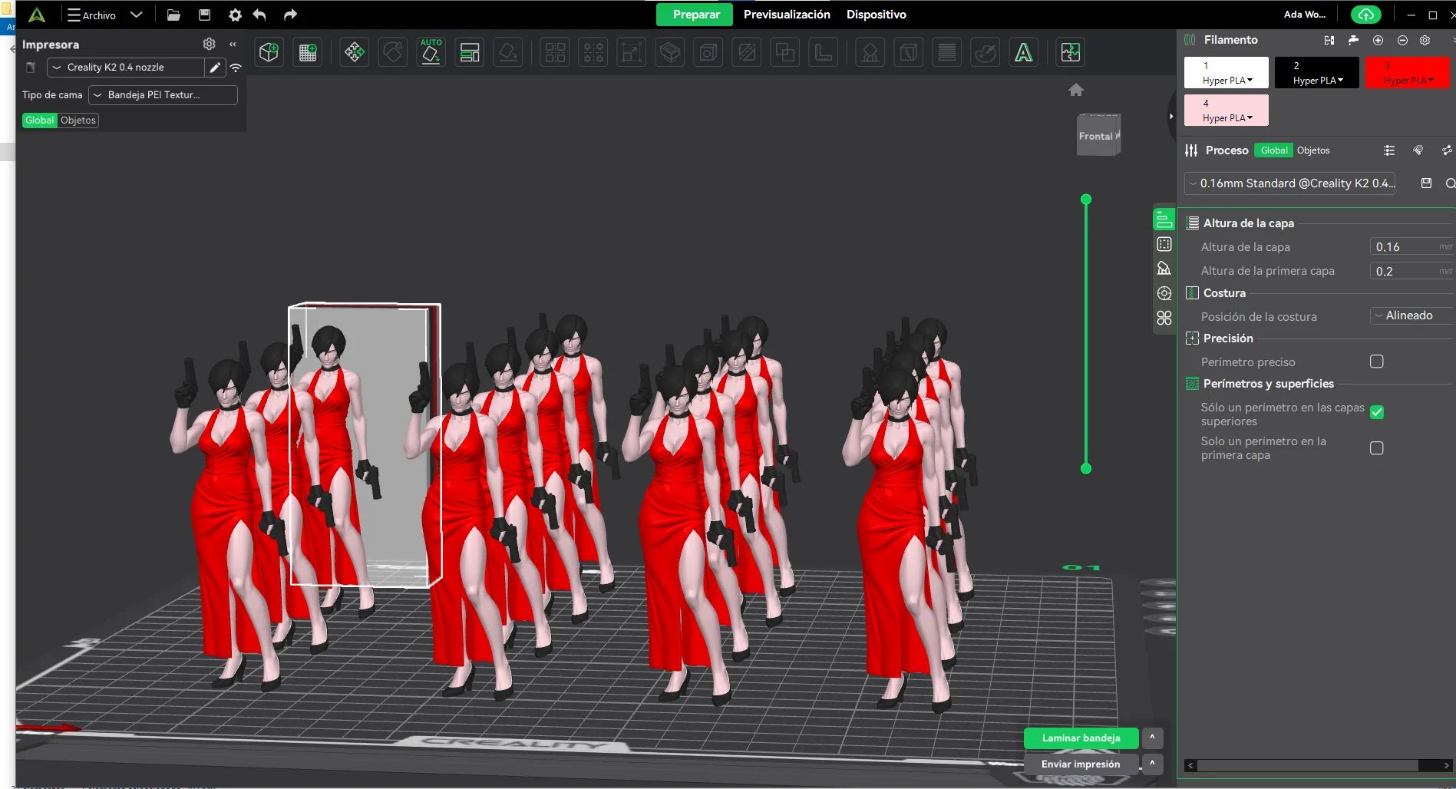
Task: Uncheck Sólo un perímetro en capas superiores
Action: point(1377,413)
